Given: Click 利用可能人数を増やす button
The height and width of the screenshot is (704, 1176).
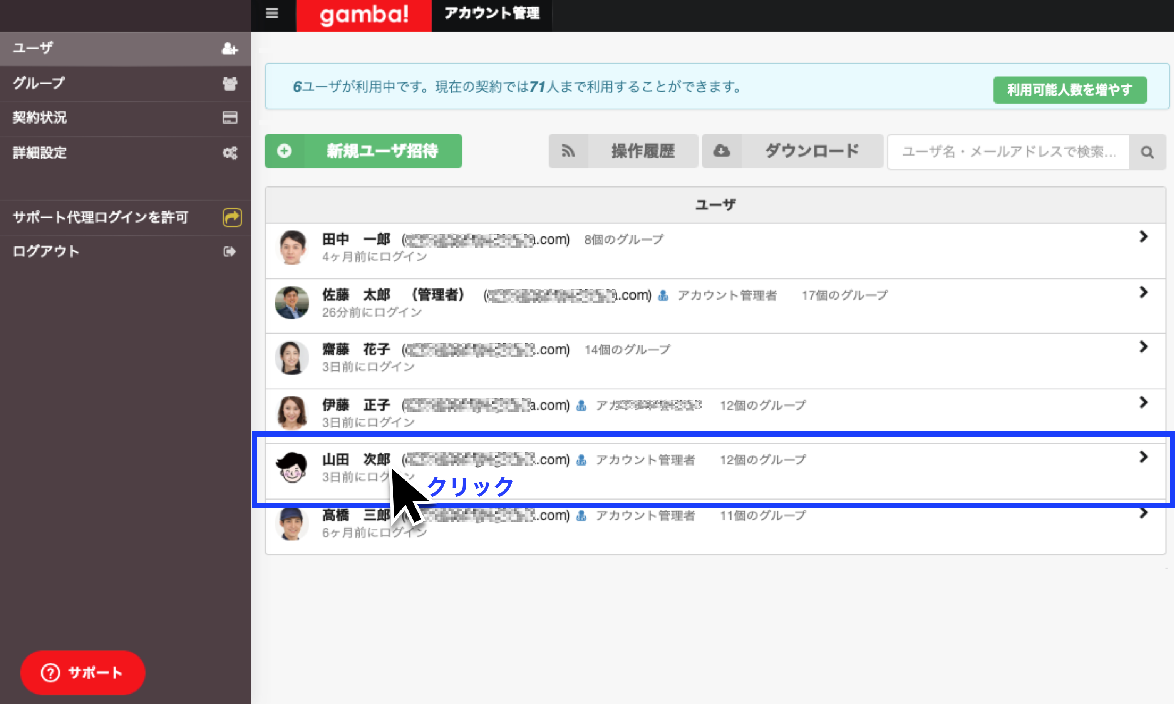Looking at the screenshot, I should pyautogui.click(x=1070, y=90).
